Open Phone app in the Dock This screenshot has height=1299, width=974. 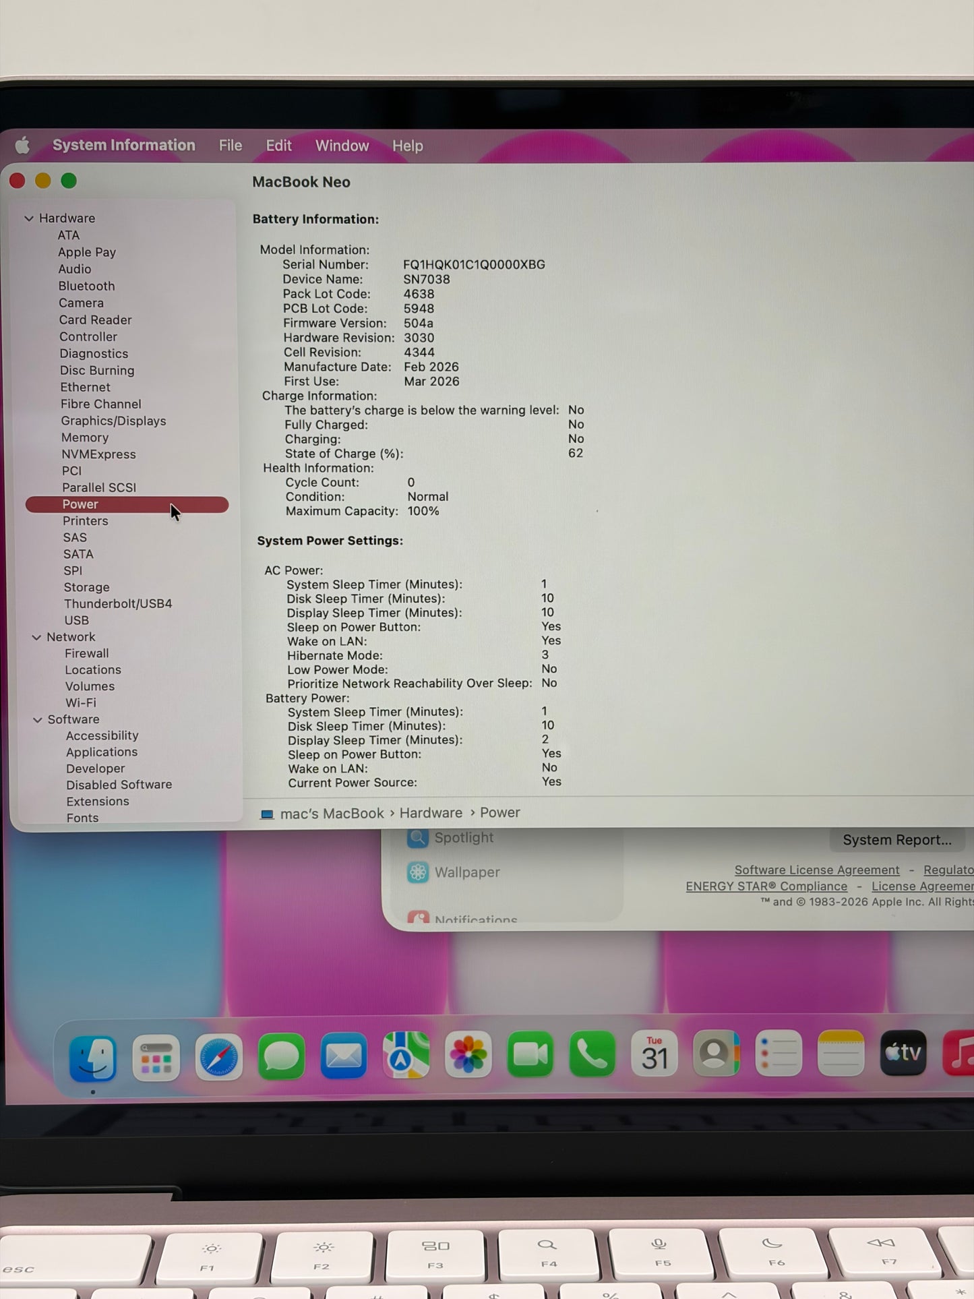(x=592, y=1054)
